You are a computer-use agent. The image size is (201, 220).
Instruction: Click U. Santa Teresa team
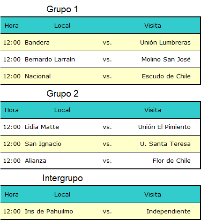[165, 144]
